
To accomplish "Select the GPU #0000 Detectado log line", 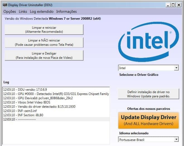I will [x=56, y=94].
